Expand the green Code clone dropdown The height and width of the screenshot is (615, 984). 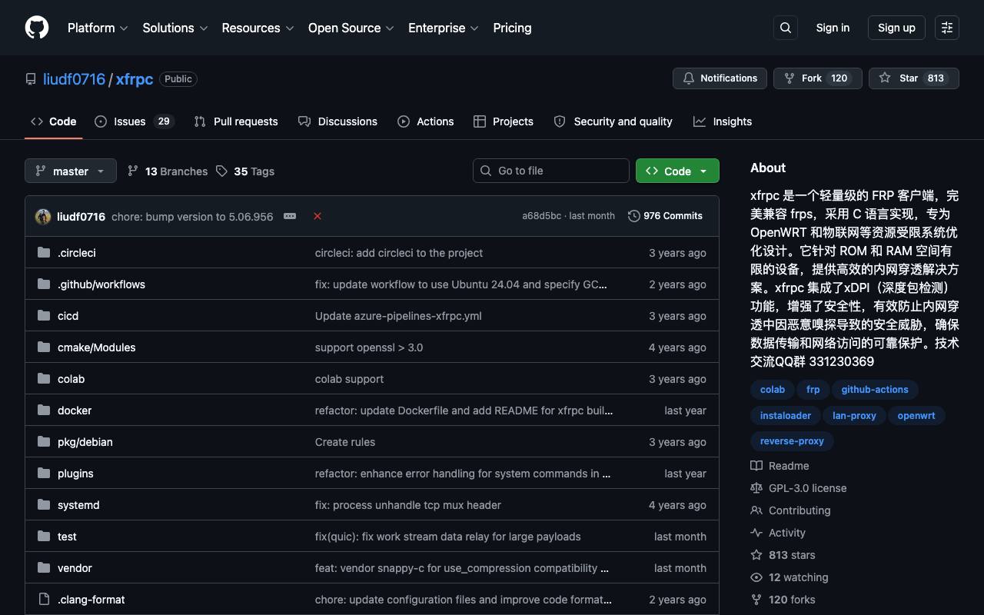pos(677,171)
